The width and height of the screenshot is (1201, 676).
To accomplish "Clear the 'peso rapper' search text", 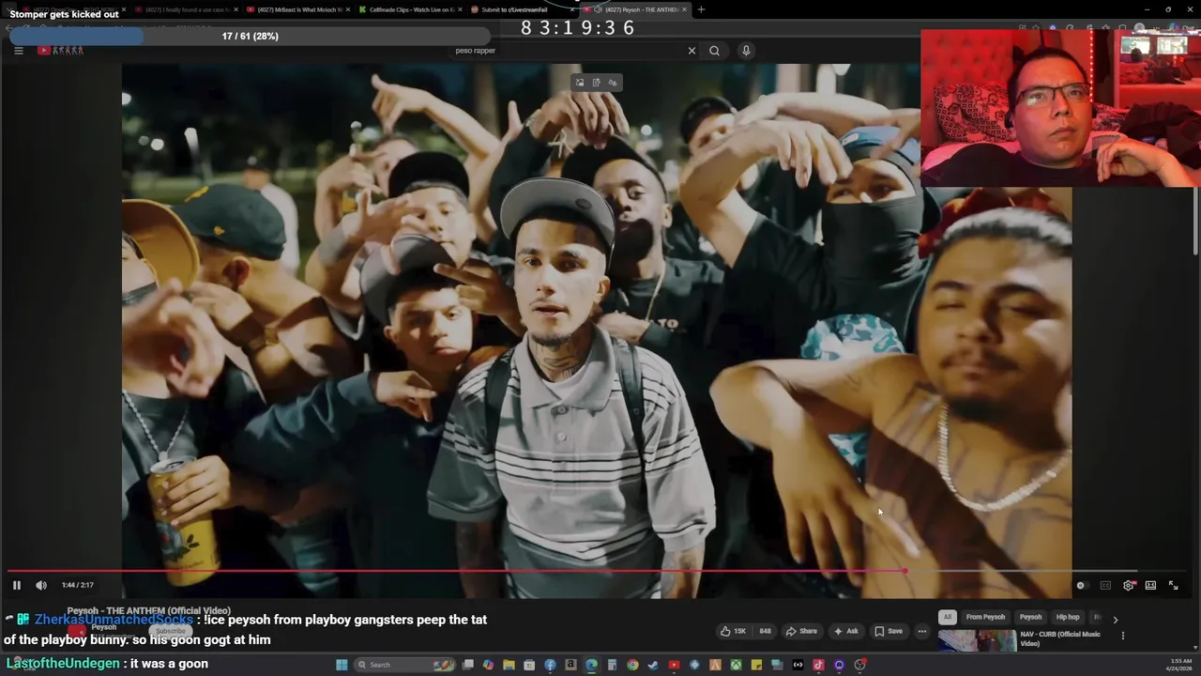I will coord(692,51).
